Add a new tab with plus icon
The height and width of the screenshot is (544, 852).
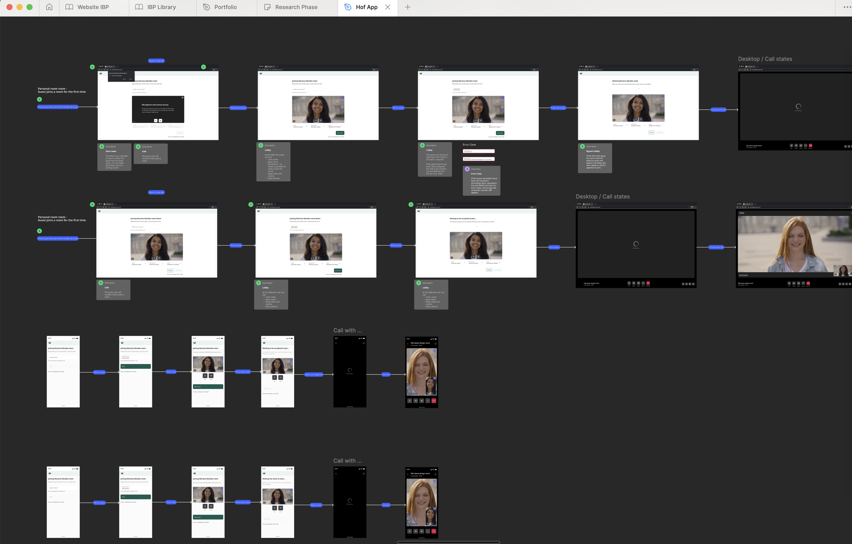408,7
